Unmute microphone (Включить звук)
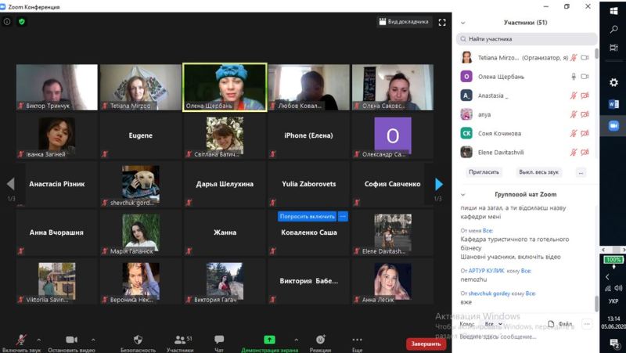 coord(21,343)
